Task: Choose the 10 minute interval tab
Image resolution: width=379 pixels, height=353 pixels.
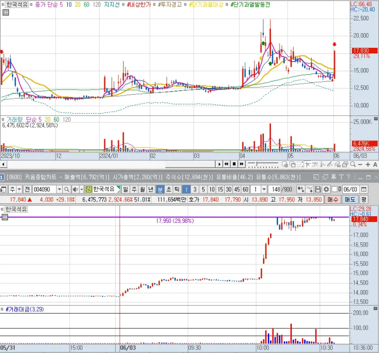Action: tap(212, 189)
